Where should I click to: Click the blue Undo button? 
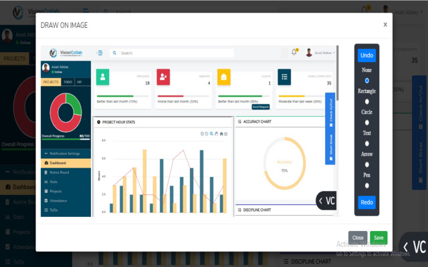[x=366, y=55]
